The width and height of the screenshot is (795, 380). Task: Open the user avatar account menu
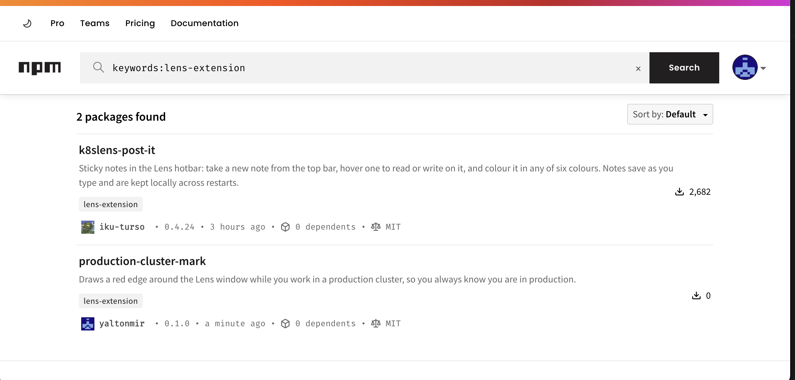pos(745,68)
